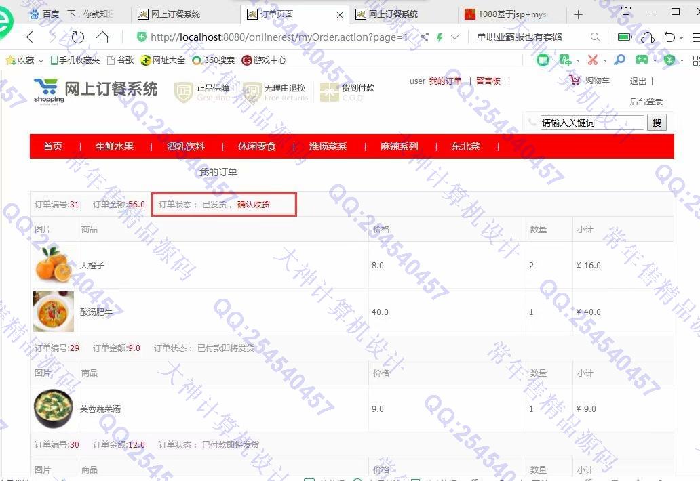Click the 搜 search button
The width and height of the screenshot is (700, 481).
657,123
